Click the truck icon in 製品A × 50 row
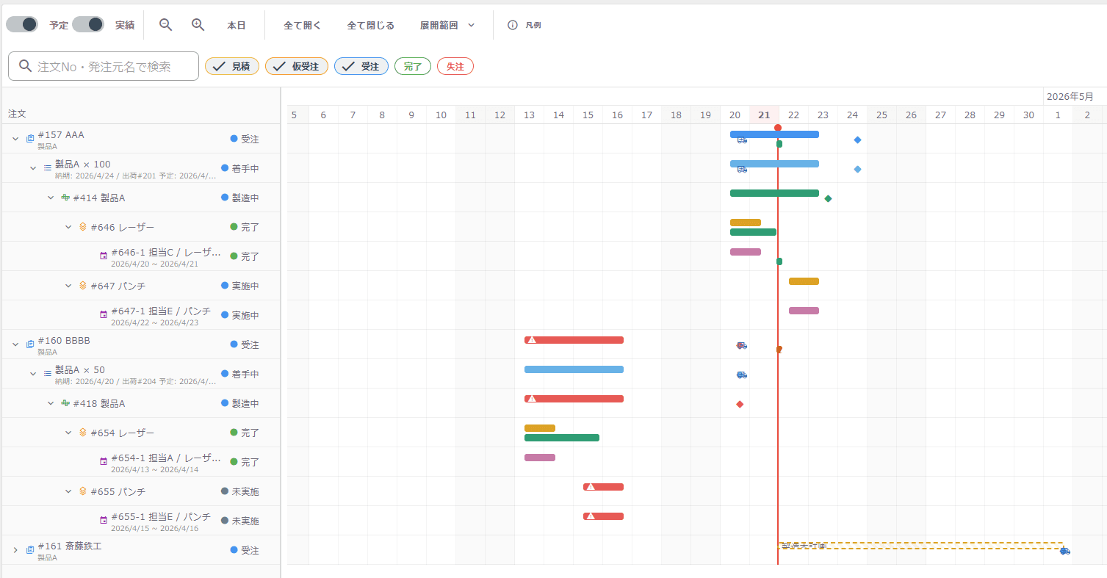The height and width of the screenshot is (578, 1107). [742, 375]
